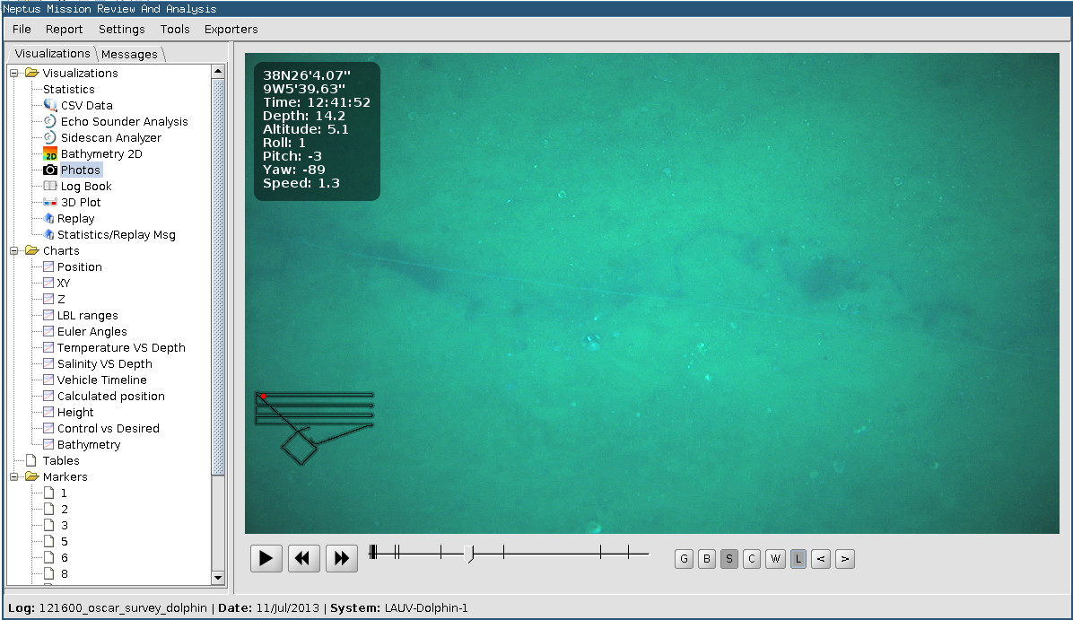Image resolution: width=1073 pixels, height=620 pixels.
Task: Click the Position chart icon
Action: (x=48, y=266)
